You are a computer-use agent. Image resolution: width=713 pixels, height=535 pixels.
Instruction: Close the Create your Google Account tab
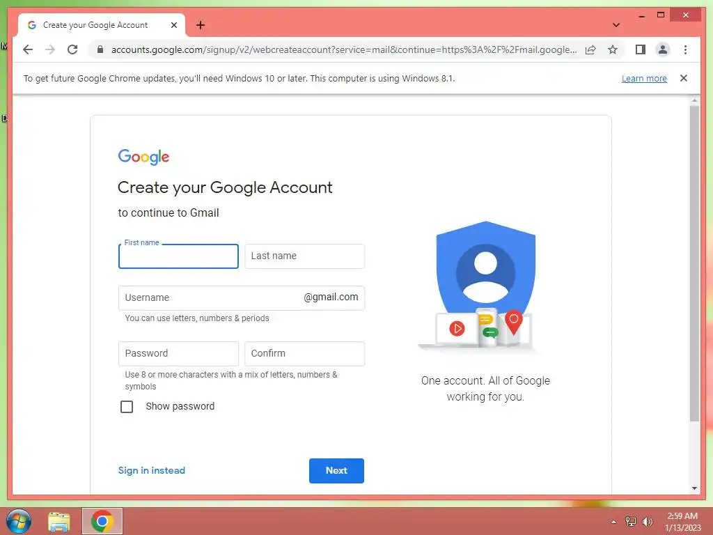pos(173,25)
